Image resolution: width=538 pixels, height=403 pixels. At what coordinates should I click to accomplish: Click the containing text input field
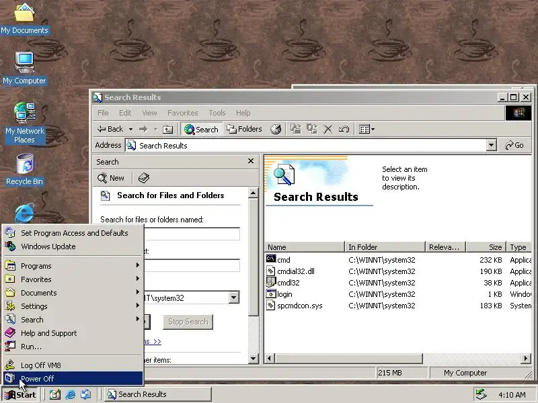point(192,265)
